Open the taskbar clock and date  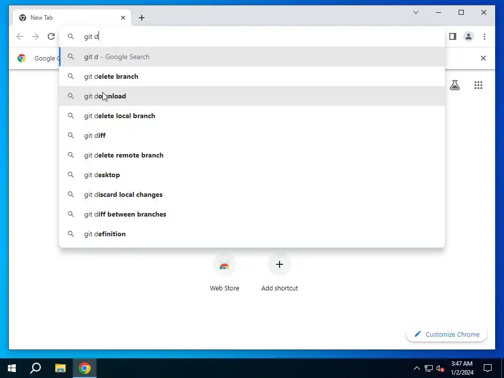coord(462,368)
